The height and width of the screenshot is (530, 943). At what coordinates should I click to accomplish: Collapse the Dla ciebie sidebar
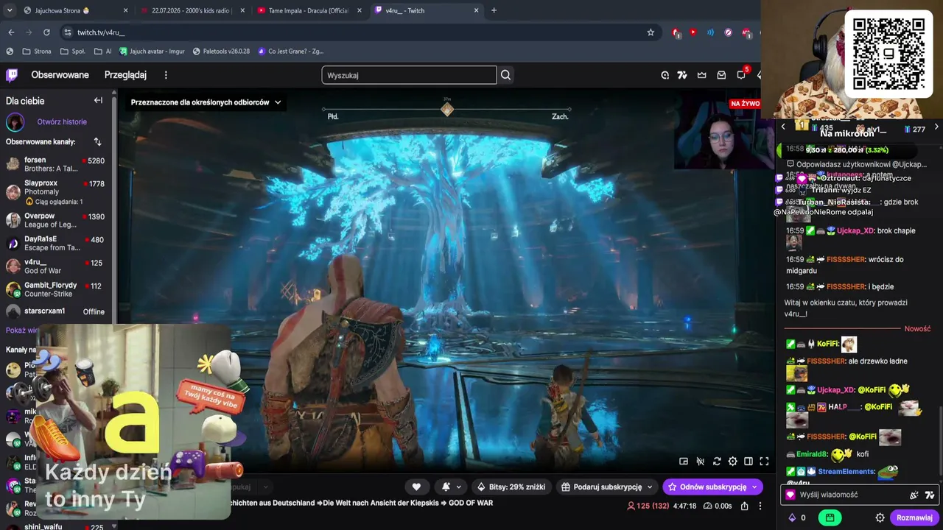pos(98,101)
